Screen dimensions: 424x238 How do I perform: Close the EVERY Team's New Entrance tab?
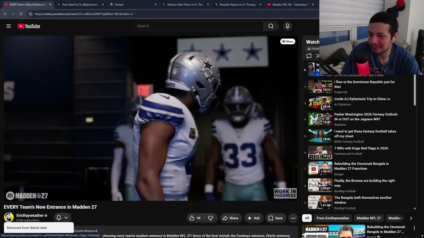pyautogui.click(x=50, y=5)
